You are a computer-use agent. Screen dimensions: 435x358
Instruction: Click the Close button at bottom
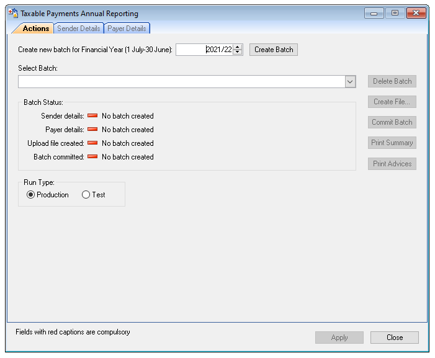point(394,338)
